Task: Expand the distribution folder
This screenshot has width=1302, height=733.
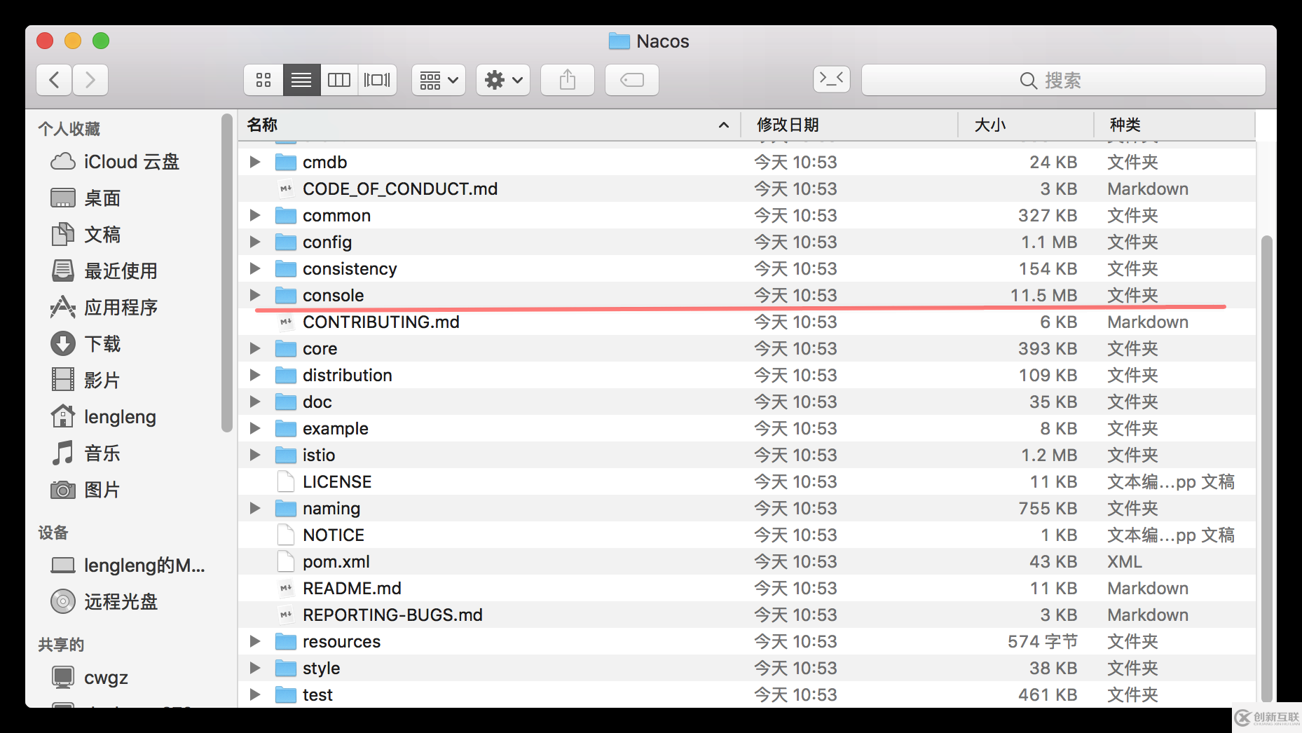Action: point(255,375)
